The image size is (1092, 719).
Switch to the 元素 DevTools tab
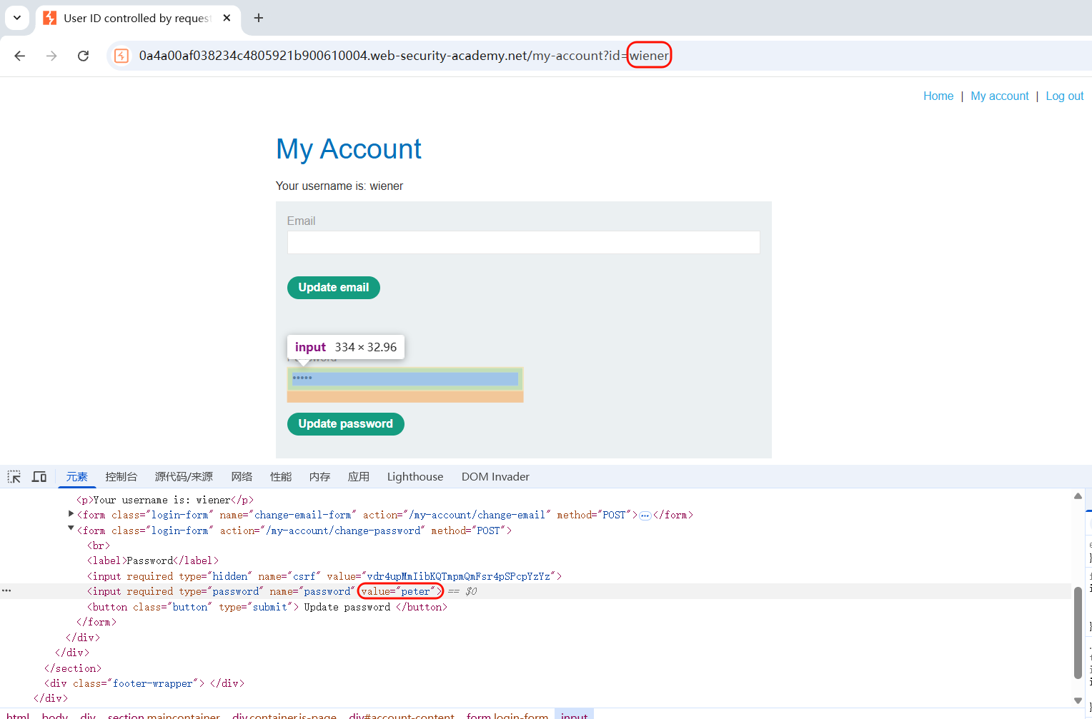tap(76, 476)
